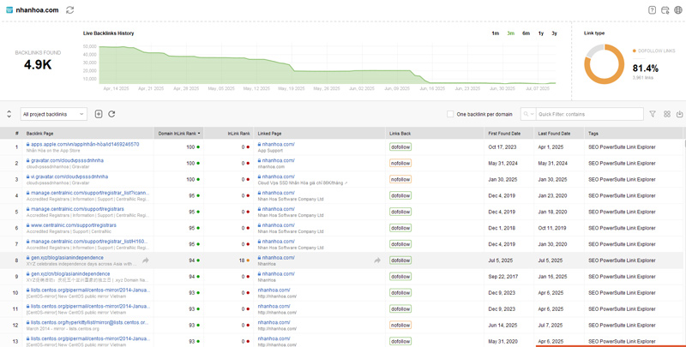Select the 3m history range

coord(510,33)
